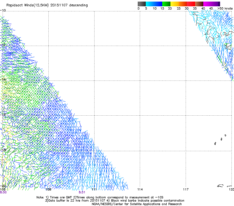Click the 'NOAA/NESDIS/Center for Satellite Applications' credit

[x=137, y=204]
